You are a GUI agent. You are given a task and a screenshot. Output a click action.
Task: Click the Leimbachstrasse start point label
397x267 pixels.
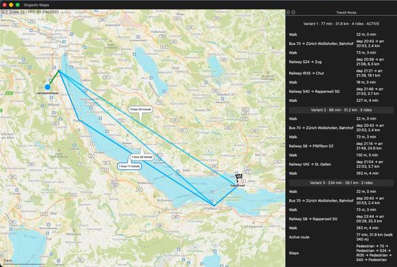[x=48, y=93]
